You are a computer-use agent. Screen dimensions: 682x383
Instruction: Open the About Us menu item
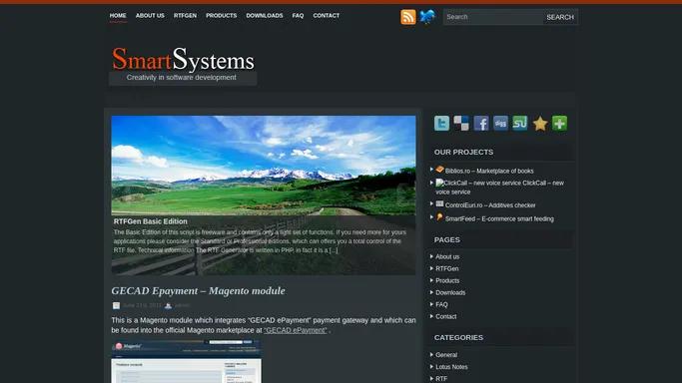(150, 16)
